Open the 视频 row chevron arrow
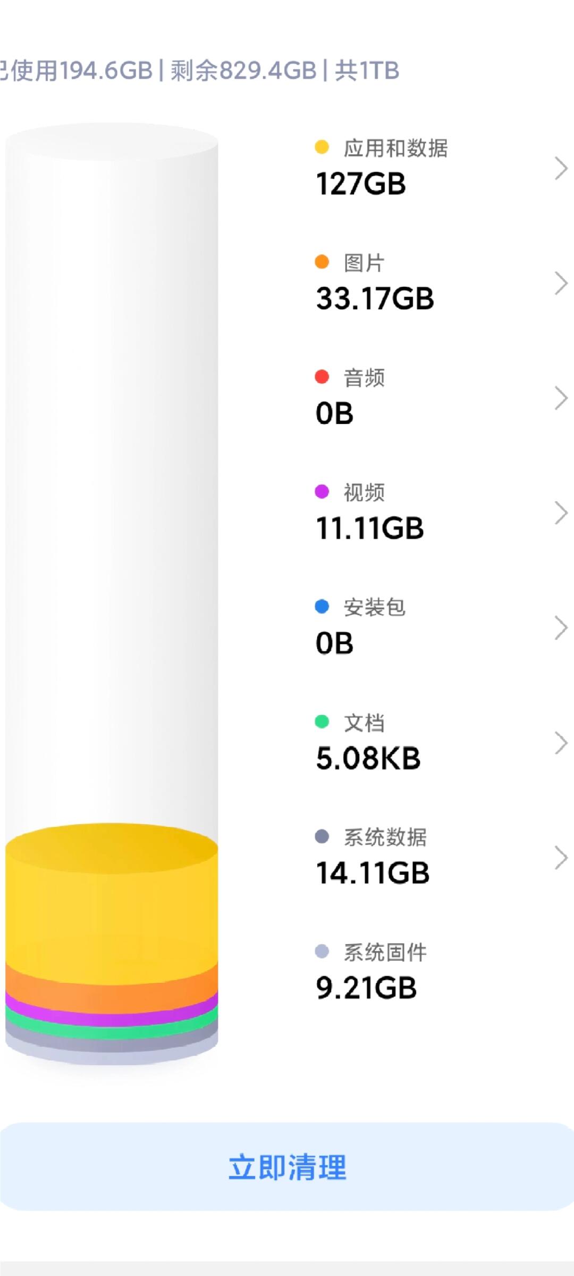The width and height of the screenshot is (574, 1276). point(561,513)
